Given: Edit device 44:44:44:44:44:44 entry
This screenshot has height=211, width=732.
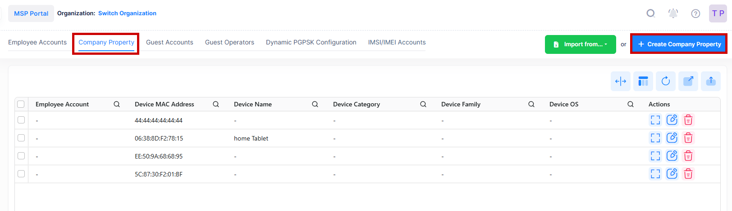Looking at the screenshot, I should click(672, 120).
